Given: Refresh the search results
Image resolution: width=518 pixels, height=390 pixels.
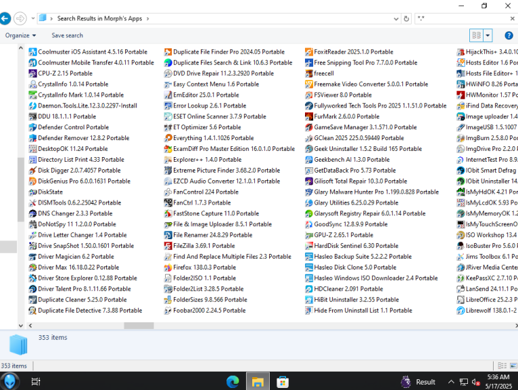Looking at the screenshot, I should pos(406,19).
